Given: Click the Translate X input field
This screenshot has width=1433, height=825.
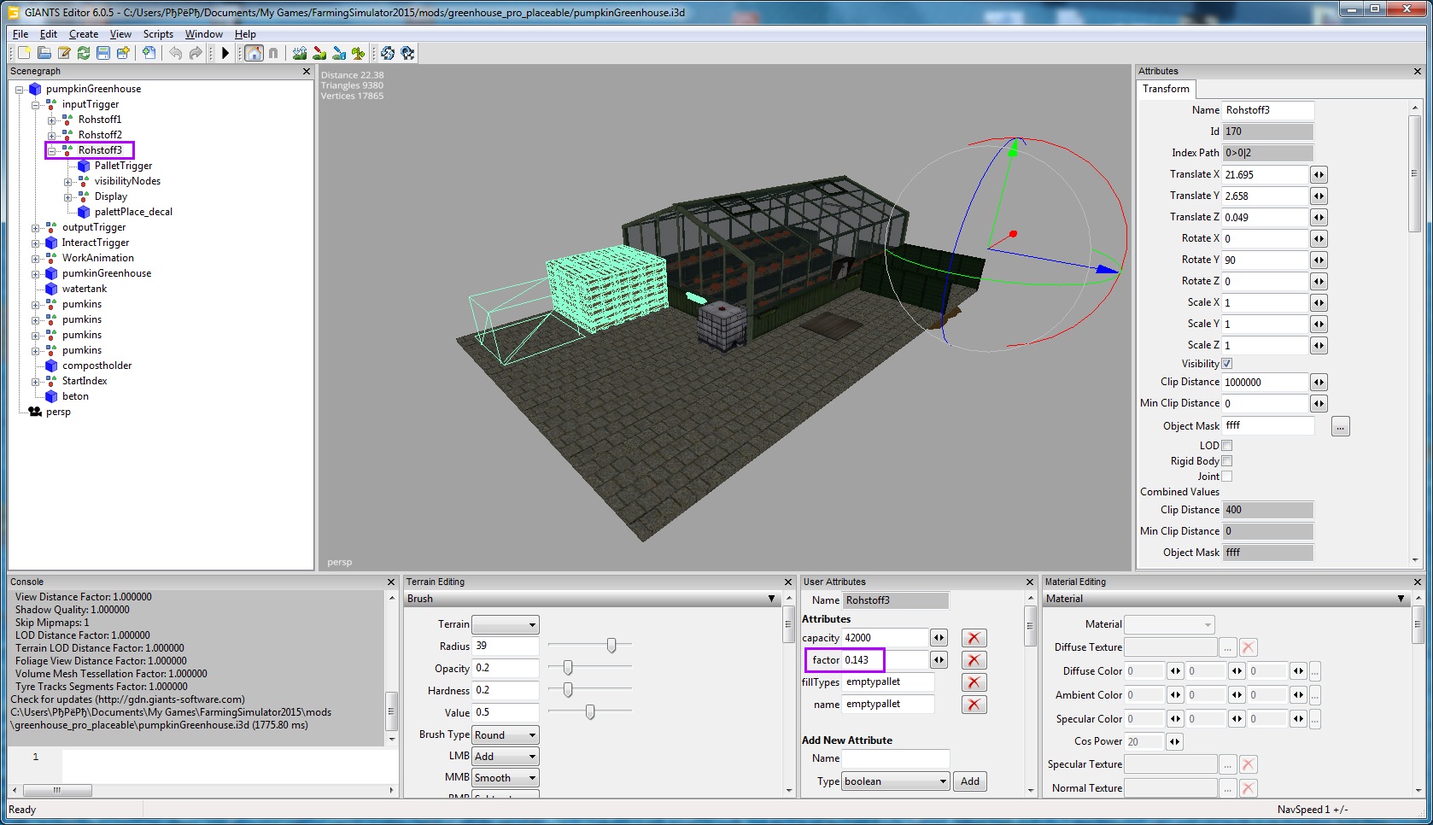Looking at the screenshot, I should [1265, 175].
